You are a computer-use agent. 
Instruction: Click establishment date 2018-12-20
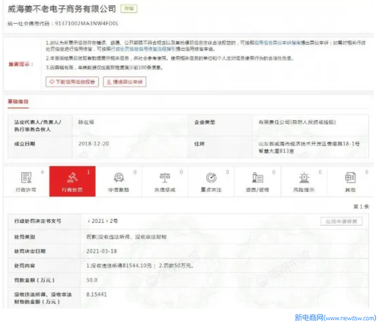[x=93, y=144]
